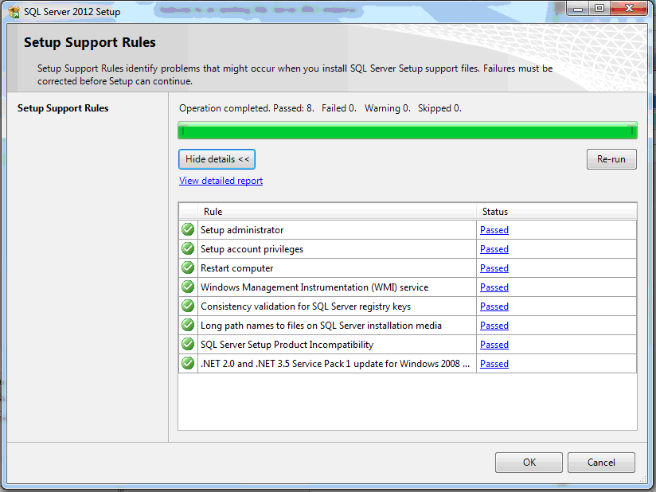Open Passed status for Setup administrator
656x492 pixels.
point(494,230)
